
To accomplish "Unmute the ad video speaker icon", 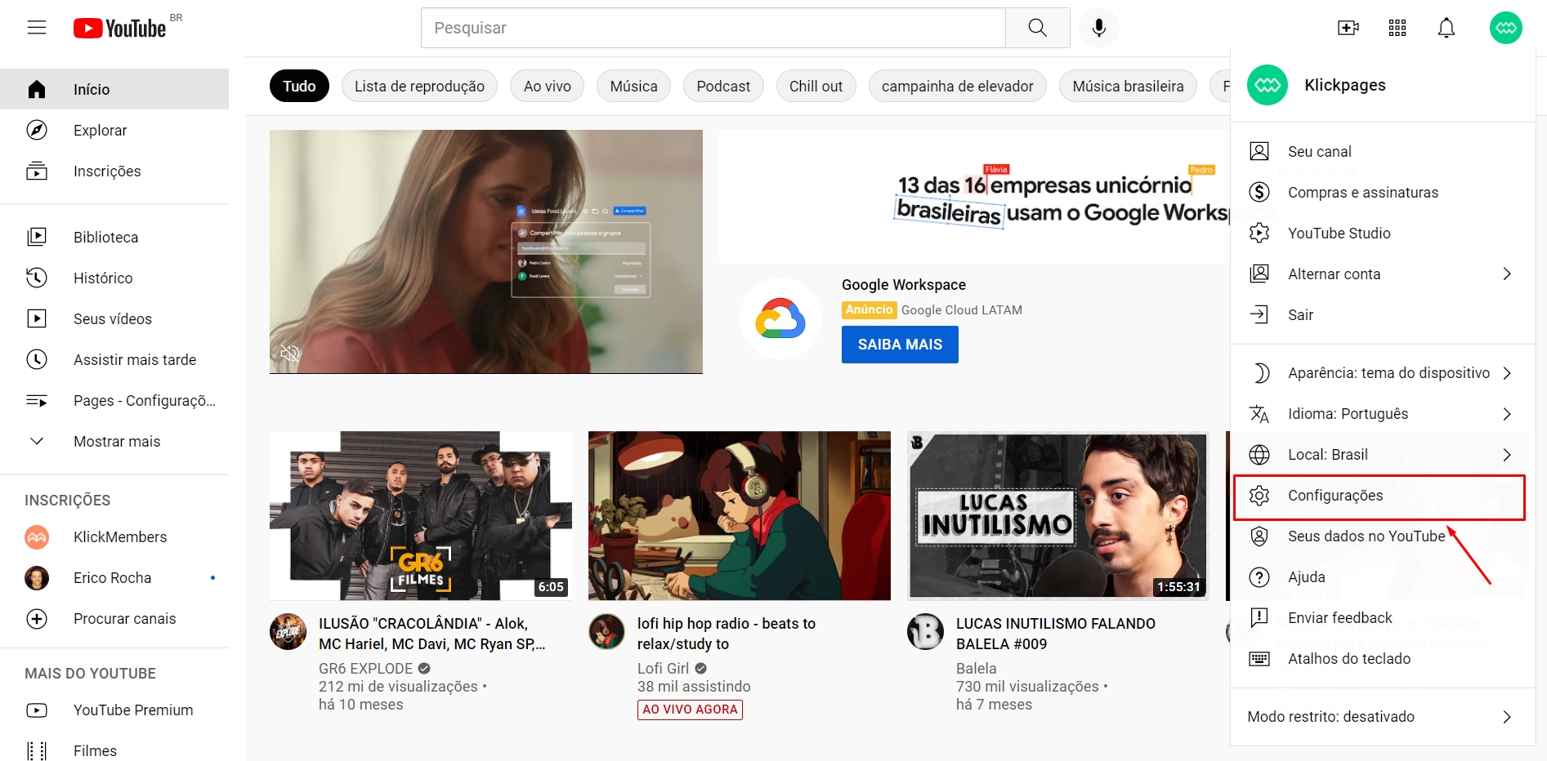I will (290, 353).
